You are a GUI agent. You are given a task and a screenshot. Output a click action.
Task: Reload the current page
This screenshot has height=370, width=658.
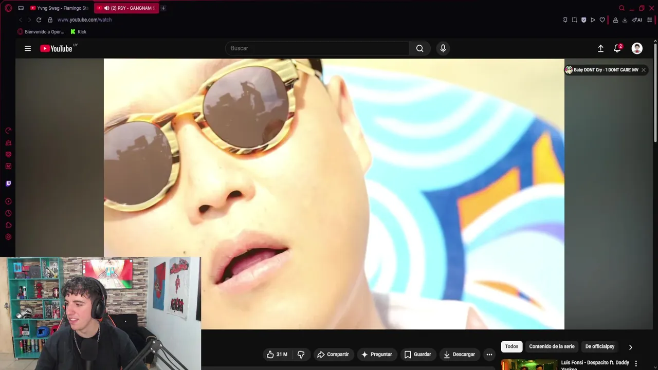39,20
